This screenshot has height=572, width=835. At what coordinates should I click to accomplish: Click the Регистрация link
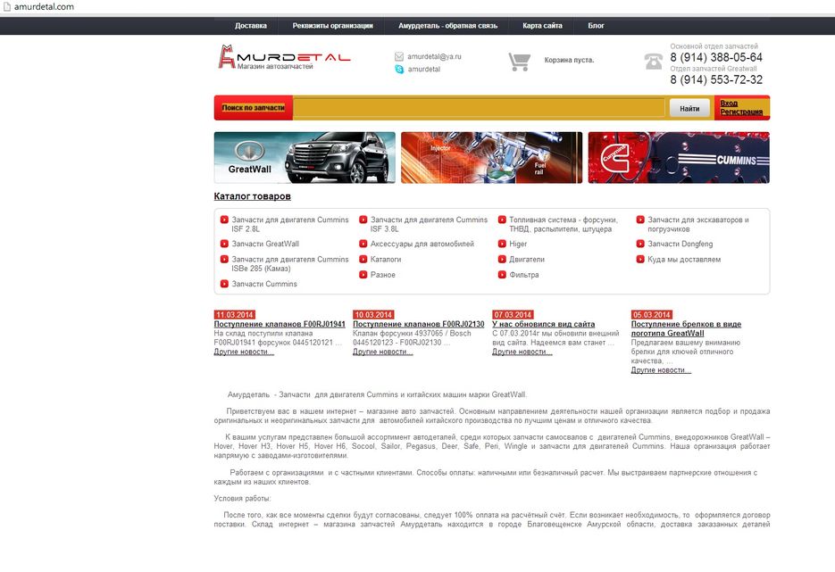(741, 112)
